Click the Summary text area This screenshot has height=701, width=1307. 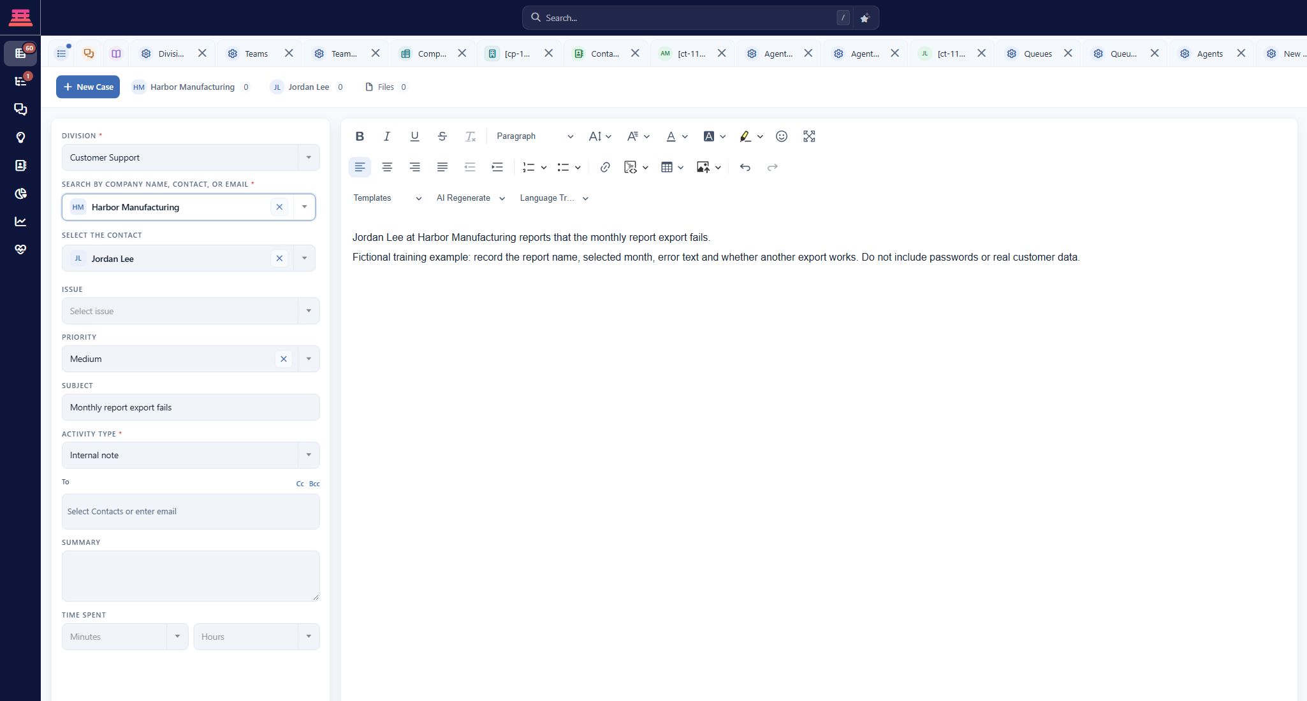click(x=191, y=576)
